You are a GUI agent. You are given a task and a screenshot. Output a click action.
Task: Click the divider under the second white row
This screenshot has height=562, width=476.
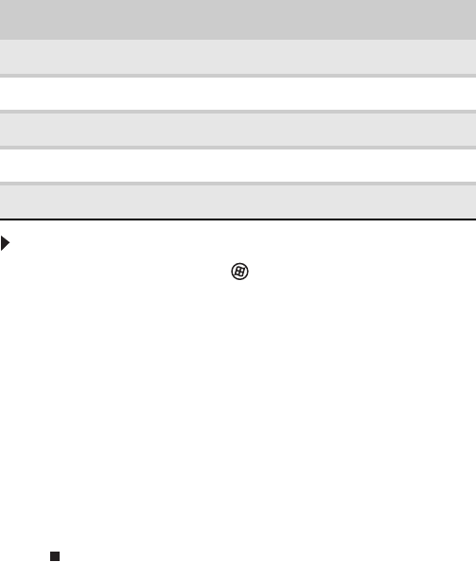point(238,184)
